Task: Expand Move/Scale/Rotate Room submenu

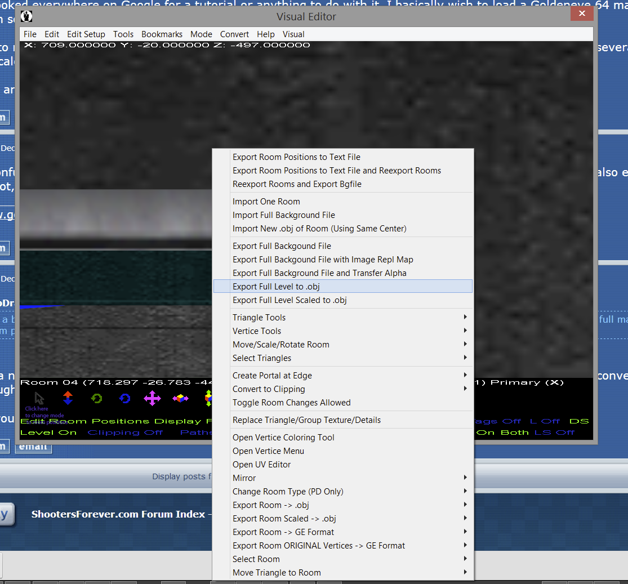Action: [343, 345]
